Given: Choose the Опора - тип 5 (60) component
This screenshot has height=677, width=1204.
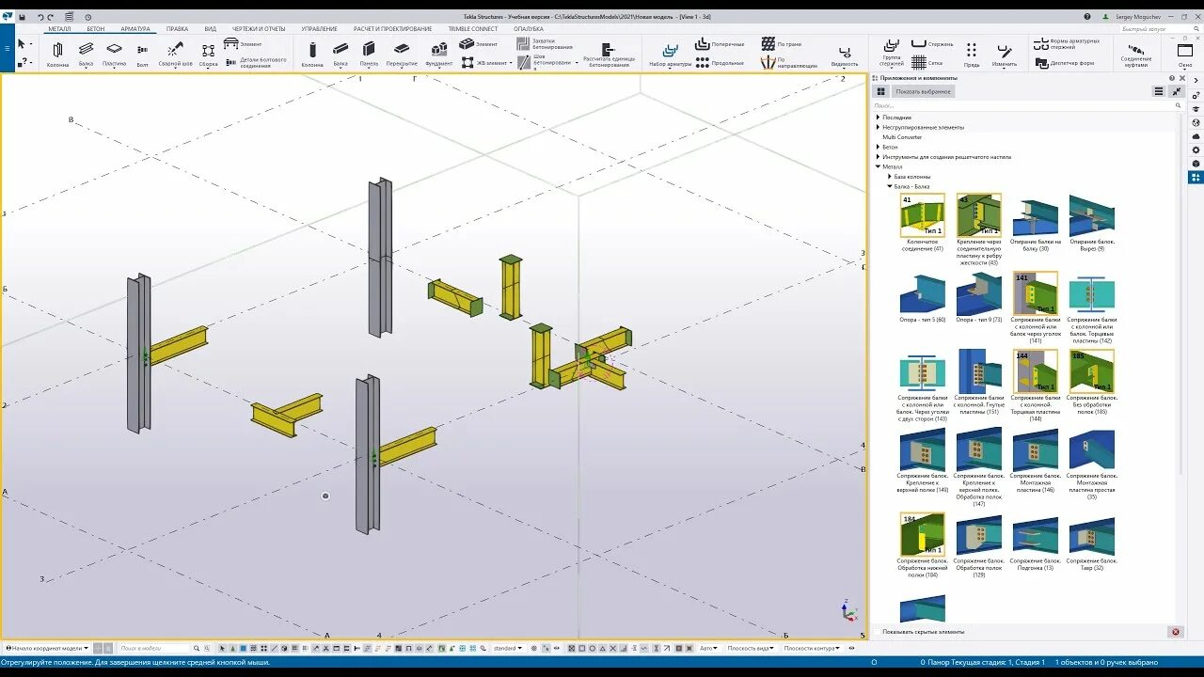Looking at the screenshot, I should [x=922, y=293].
